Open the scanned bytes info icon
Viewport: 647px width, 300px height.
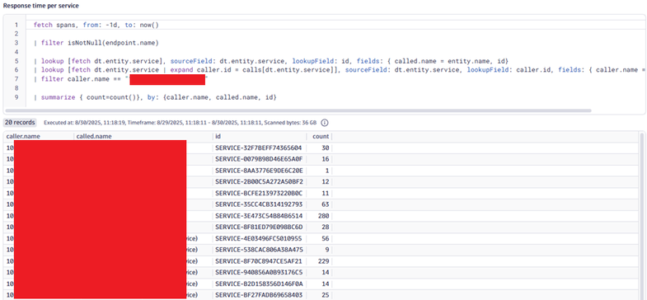(325, 123)
